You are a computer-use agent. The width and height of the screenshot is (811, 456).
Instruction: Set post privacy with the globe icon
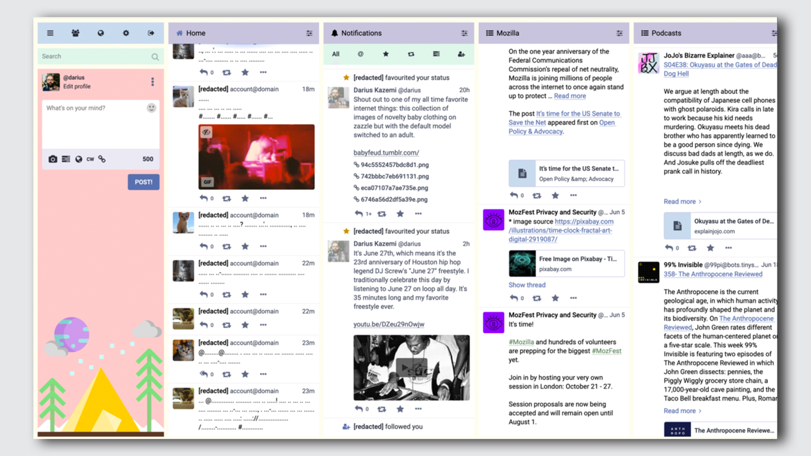point(78,159)
